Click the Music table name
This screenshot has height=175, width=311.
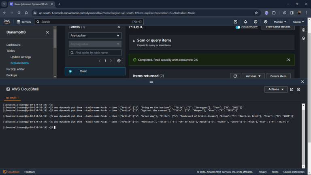(x=83, y=71)
